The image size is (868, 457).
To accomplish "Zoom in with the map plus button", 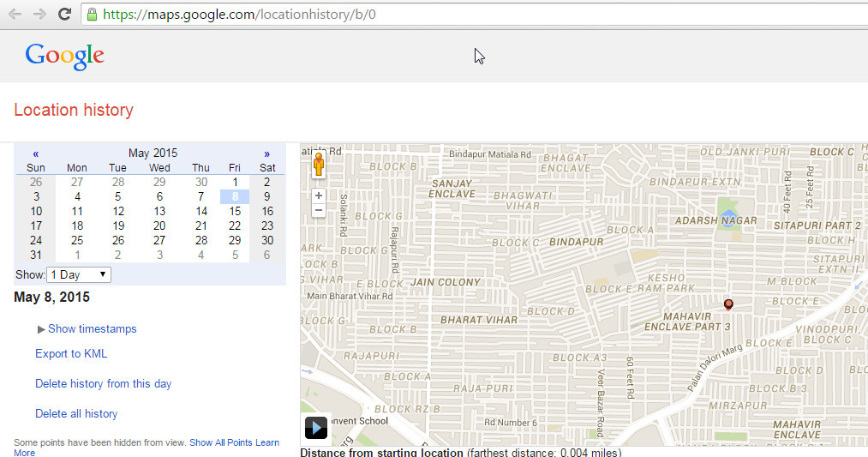I will (318, 195).
